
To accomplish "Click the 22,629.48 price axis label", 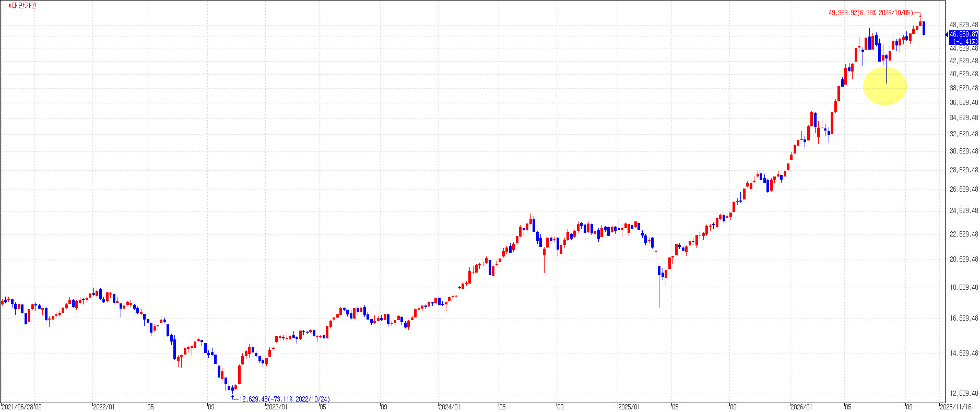I will pos(964,234).
